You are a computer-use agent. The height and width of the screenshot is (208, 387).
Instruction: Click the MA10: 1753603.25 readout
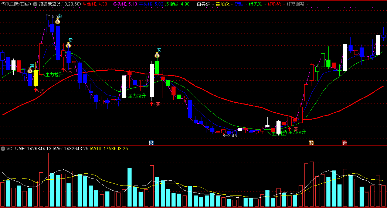pyautogui.click(x=109, y=149)
